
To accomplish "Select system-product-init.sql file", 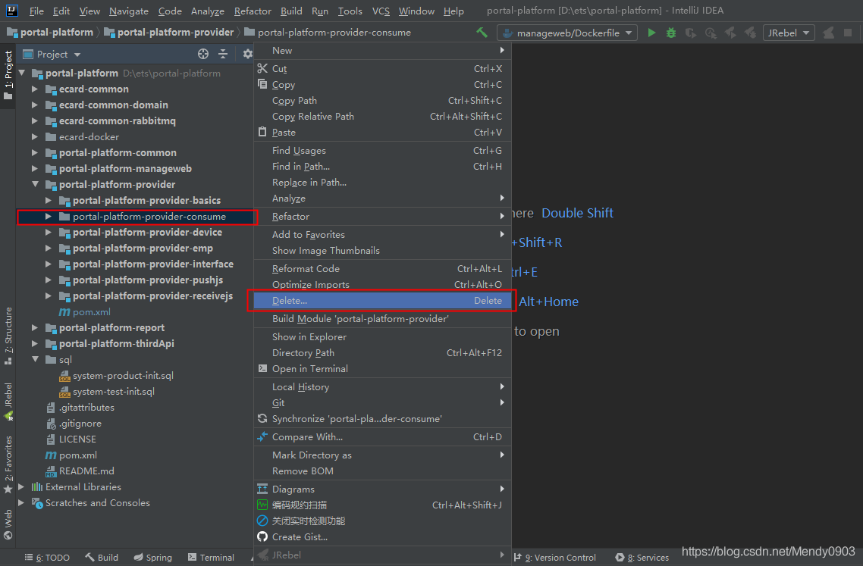I will [123, 376].
